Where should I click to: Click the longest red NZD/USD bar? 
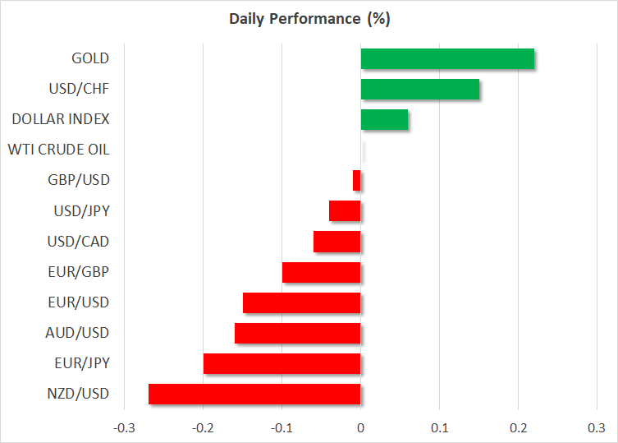click(x=254, y=394)
